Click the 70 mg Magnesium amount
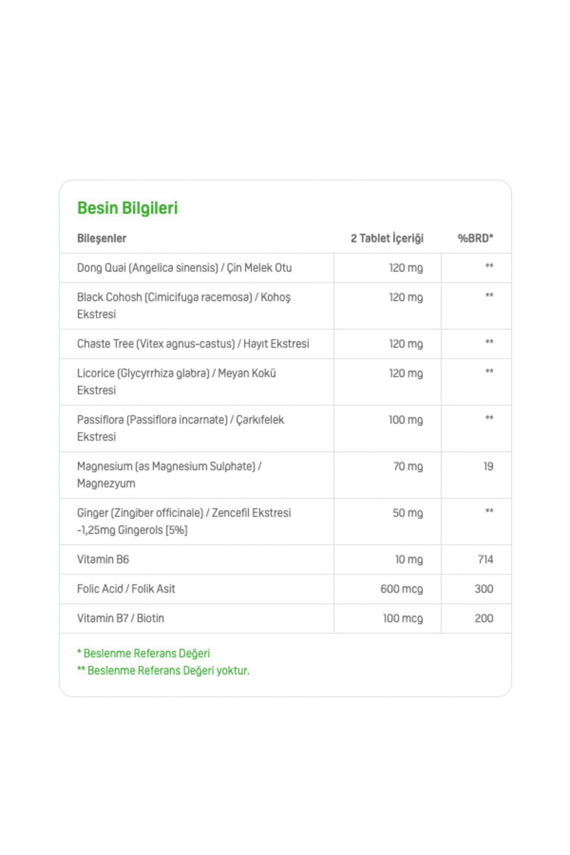This screenshot has width=570, height=855. pyautogui.click(x=408, y=466)
